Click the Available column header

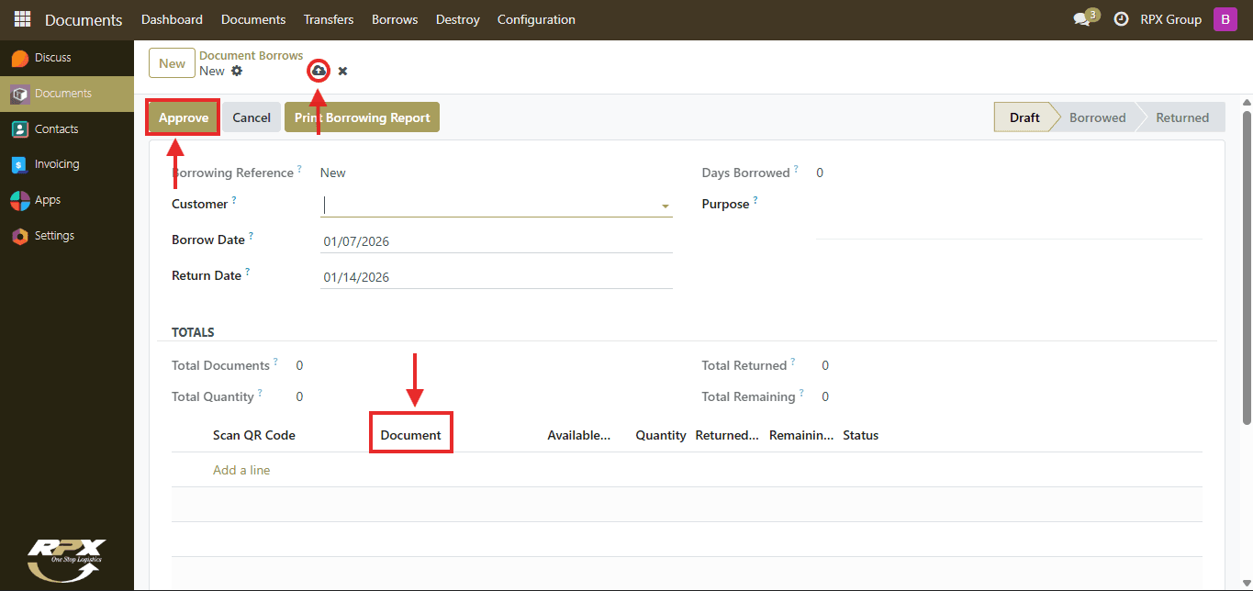579,435
